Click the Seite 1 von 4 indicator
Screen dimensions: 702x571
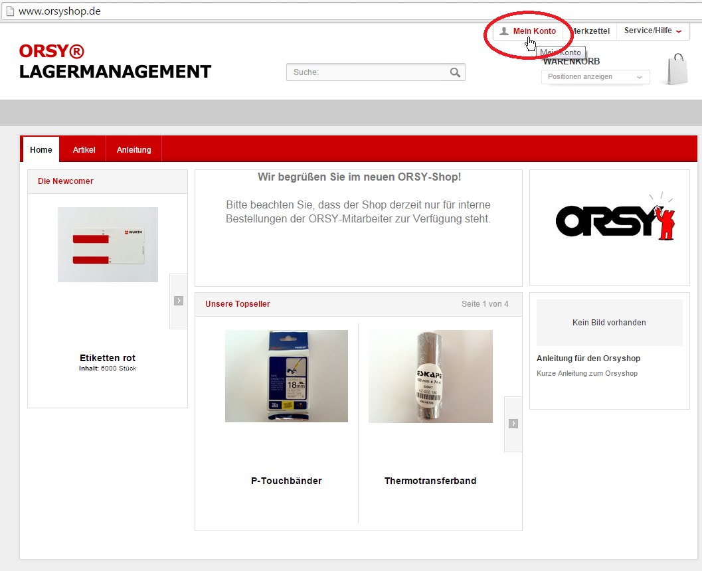tap(485, 304)
